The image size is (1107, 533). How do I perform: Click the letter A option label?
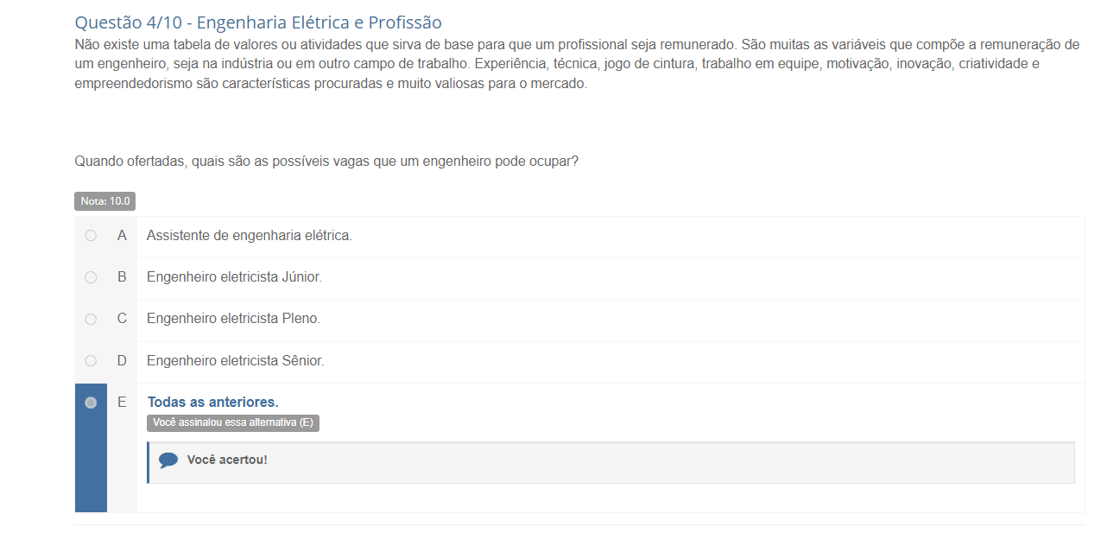(122, 236)
